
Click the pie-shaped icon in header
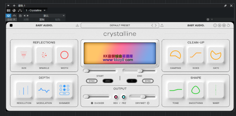pos(14,10)
